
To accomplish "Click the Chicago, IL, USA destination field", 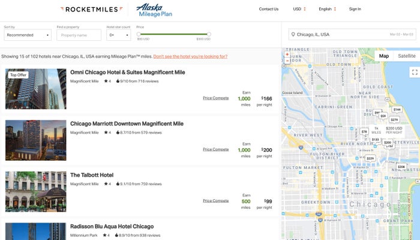I will (352, 35).
